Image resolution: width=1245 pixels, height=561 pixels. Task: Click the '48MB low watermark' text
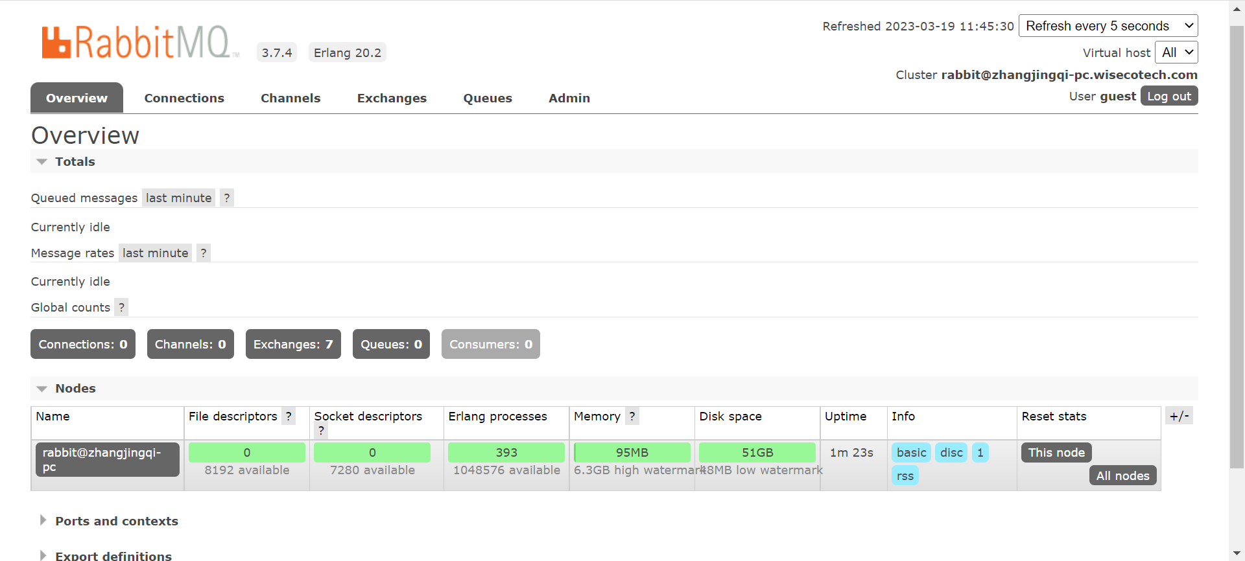(x=761, y=470)
